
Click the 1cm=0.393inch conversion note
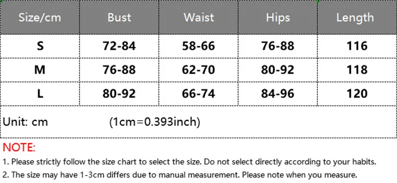(x=155, y=122)
